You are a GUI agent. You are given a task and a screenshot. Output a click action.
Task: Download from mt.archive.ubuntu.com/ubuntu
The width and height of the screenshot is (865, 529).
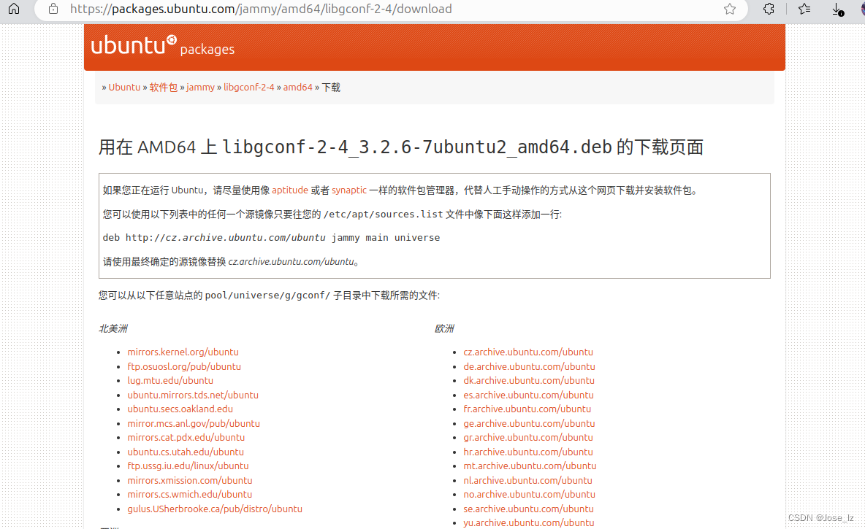pyautogui.click(x=530, y=466)
